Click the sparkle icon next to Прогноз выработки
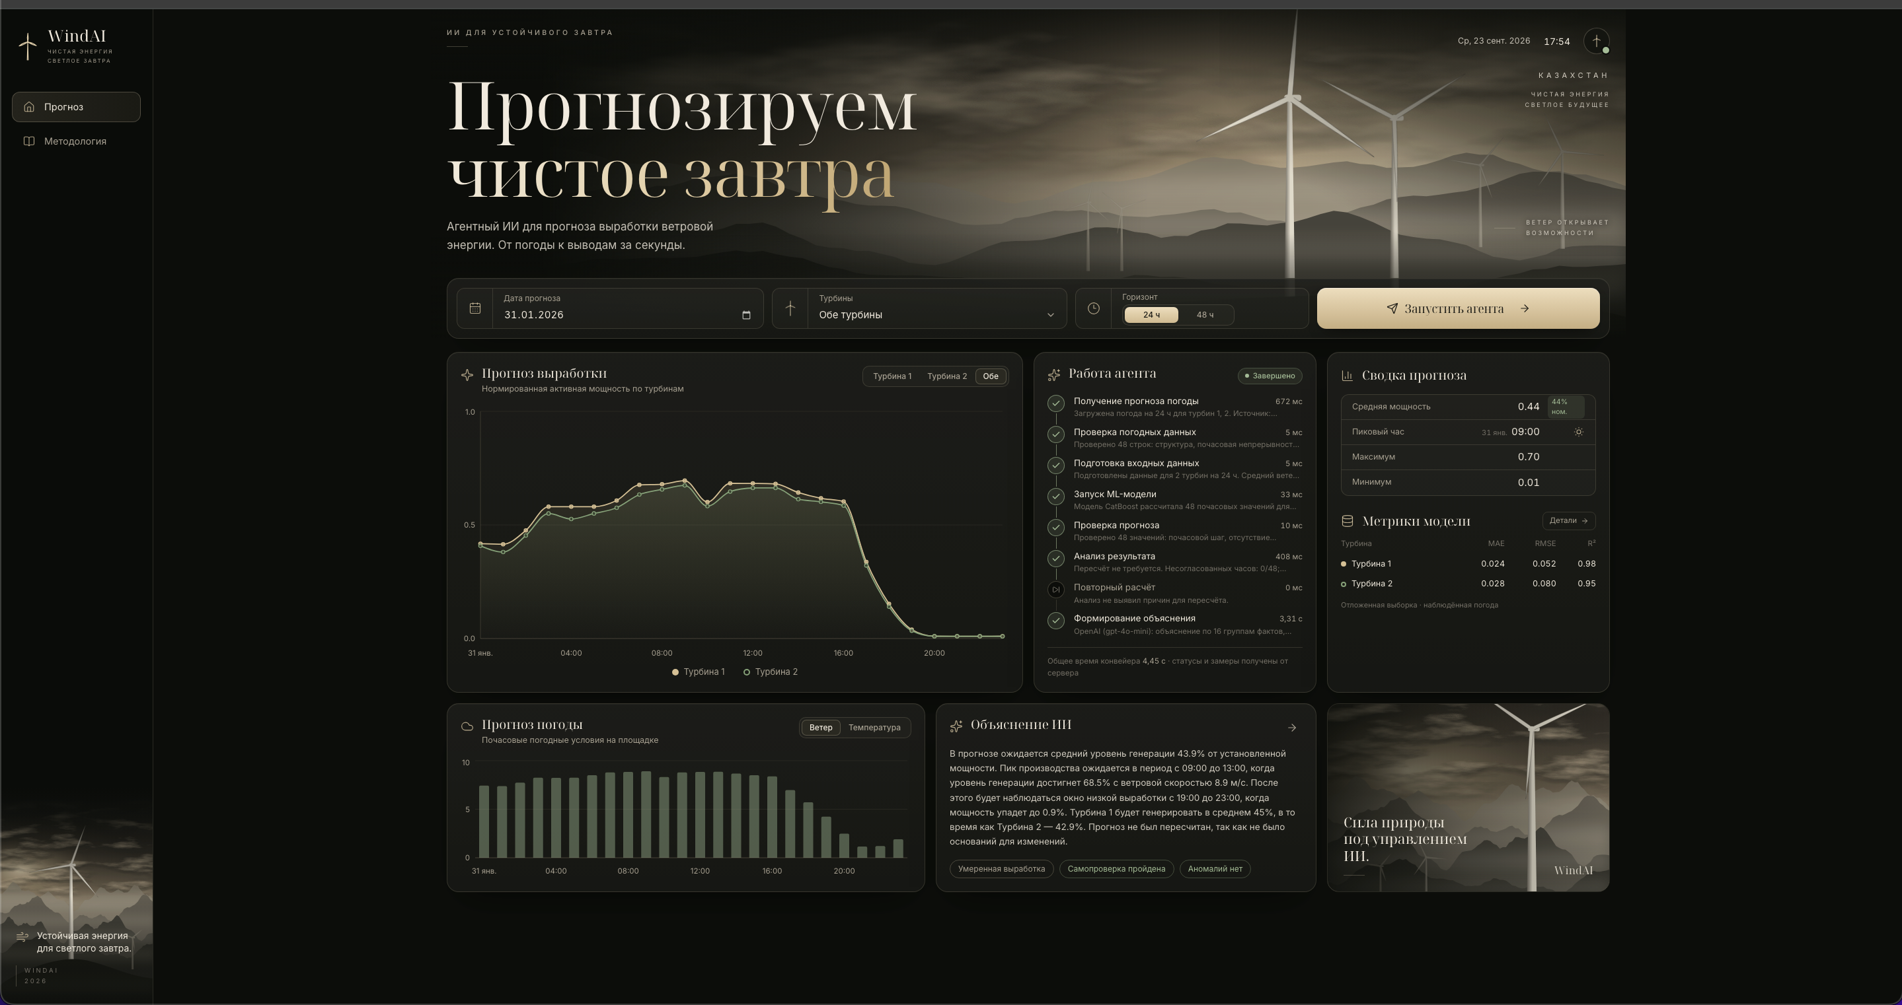Viewport: 1902px width, 1005px height. point(467,375)
